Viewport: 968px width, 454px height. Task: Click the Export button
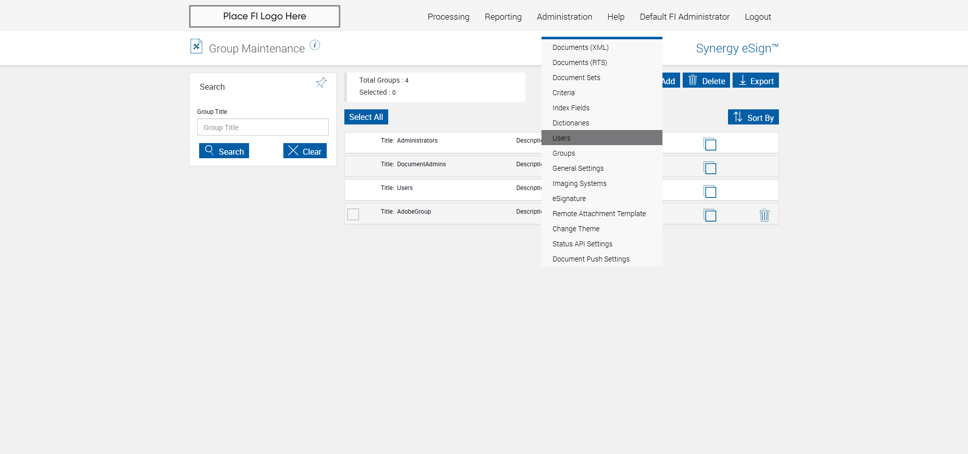[755, 81]
